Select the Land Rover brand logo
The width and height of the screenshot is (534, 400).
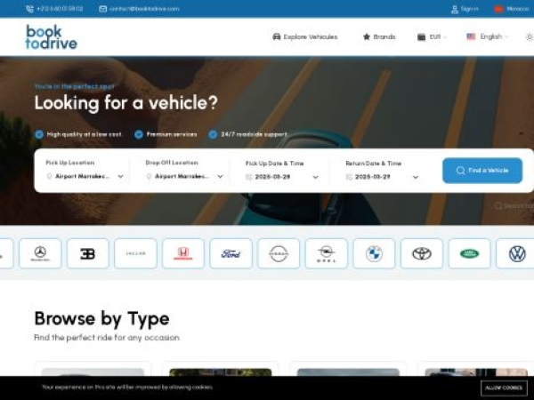[469, 253]
